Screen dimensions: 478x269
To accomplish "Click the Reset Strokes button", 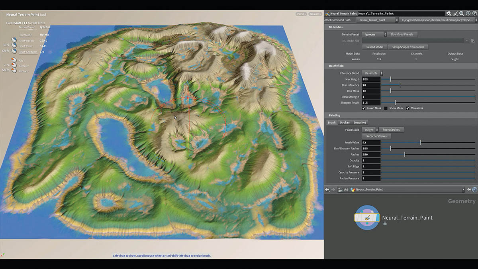I will coord(392,130).
